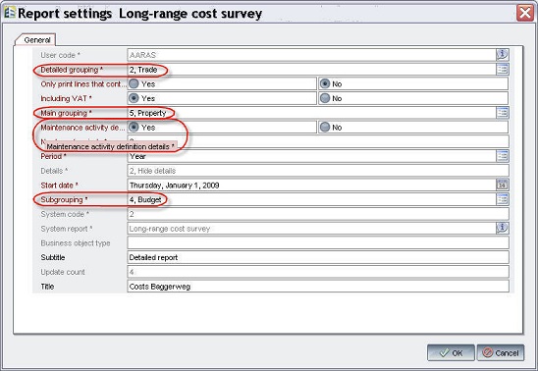Open list picker icon for Period field

coord(503,156)
